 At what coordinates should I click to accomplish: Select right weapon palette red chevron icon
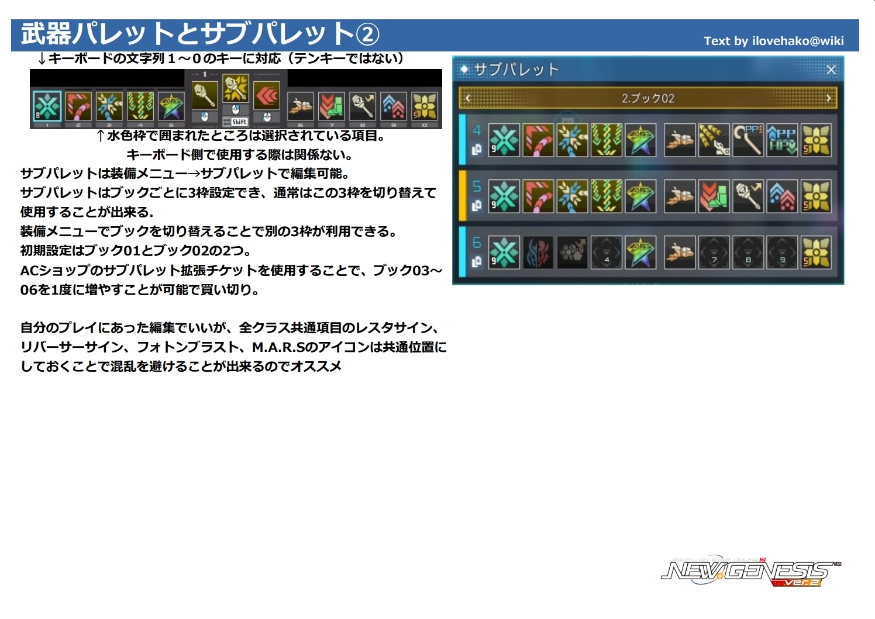coord(267,94)
